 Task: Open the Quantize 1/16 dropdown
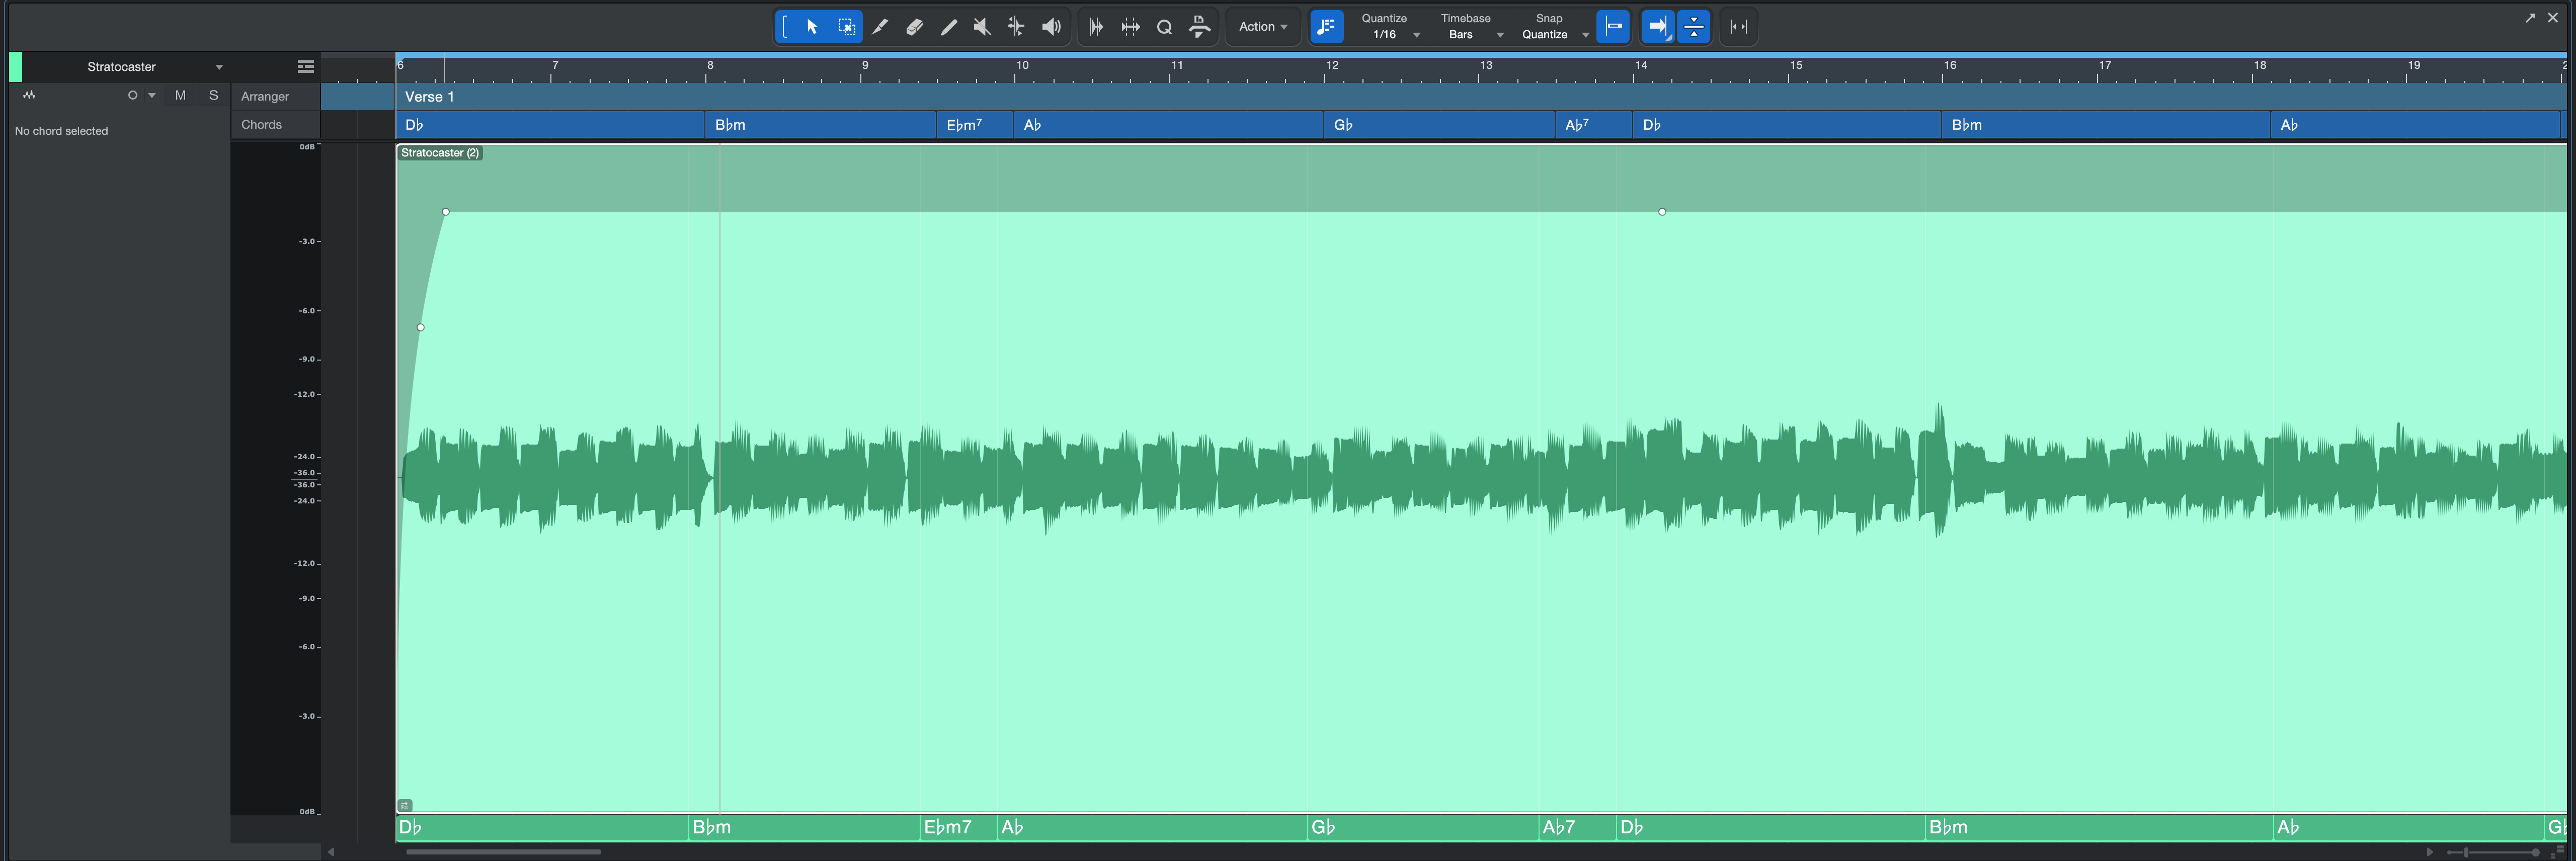[x=1390, y=34]
